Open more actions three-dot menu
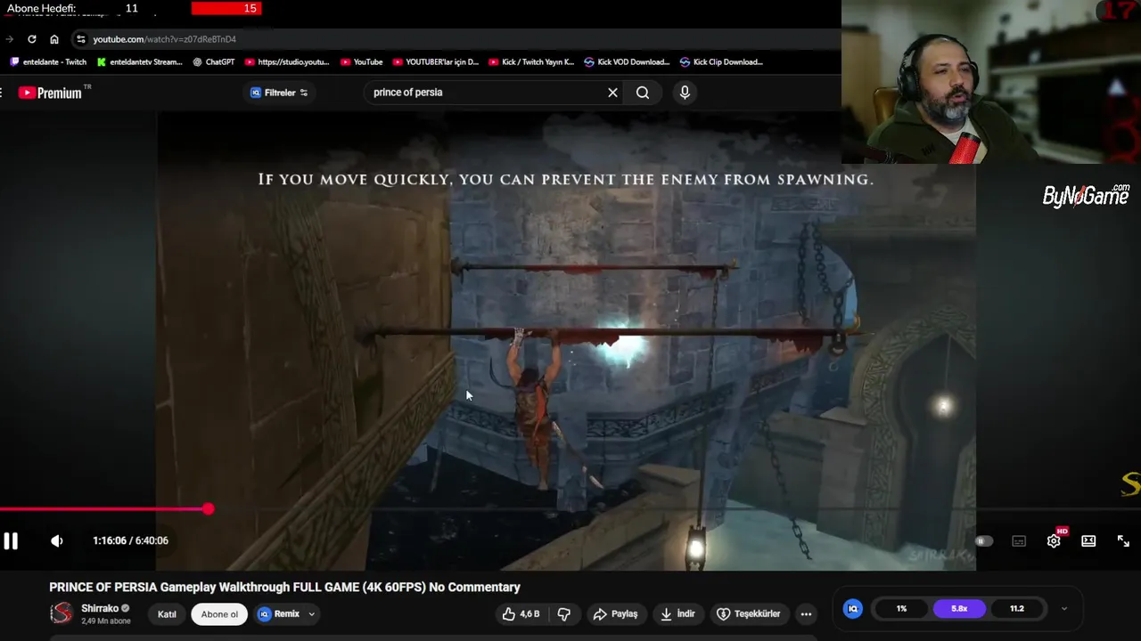This screenshot has width=1141, height=641. tap(806, 614)
